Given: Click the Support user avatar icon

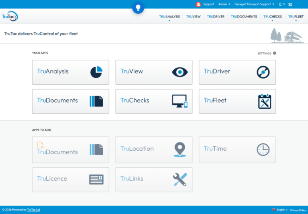Looking at the screenshot, I should [x=198, y=4].
